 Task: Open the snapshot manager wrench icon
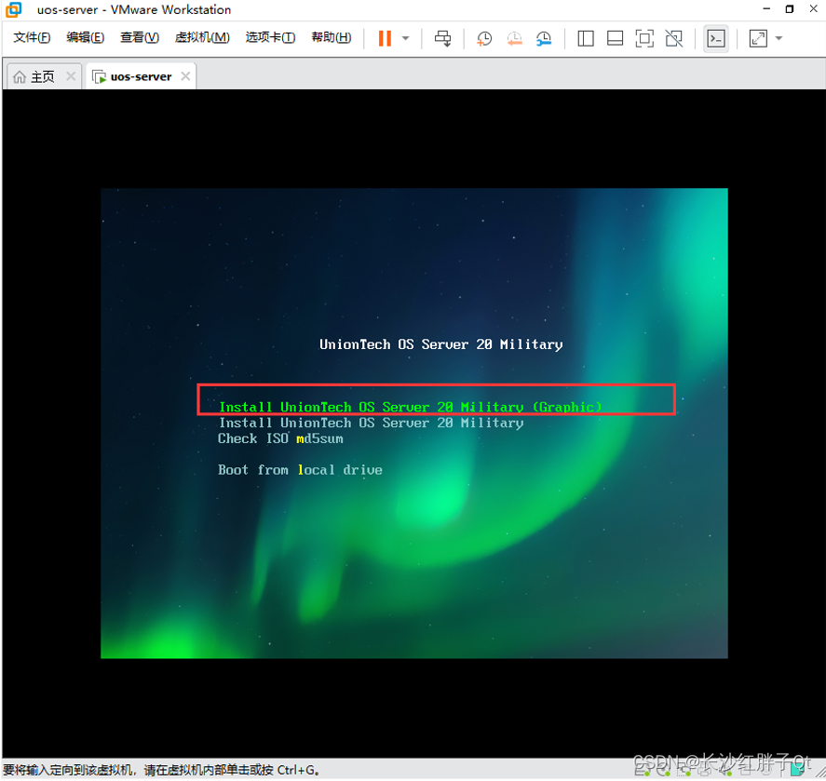pyautogui.click(x=544, y=38)
